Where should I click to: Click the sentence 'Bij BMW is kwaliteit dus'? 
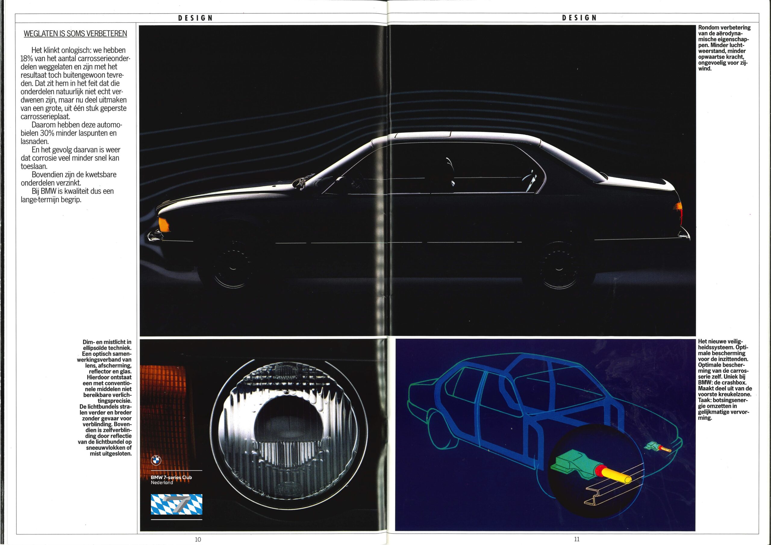pos(67,195)
